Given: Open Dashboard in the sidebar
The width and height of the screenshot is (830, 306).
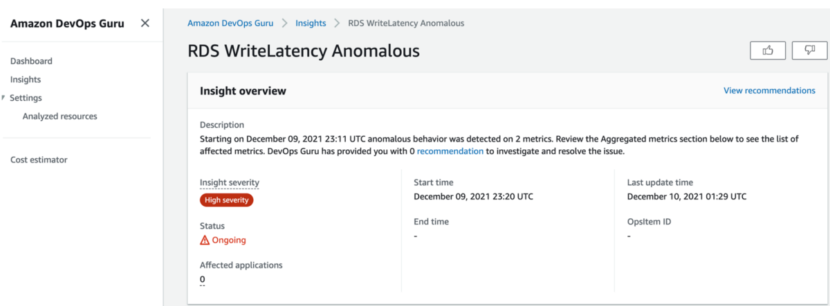Looking at the screenshot, I should (31, 61).
